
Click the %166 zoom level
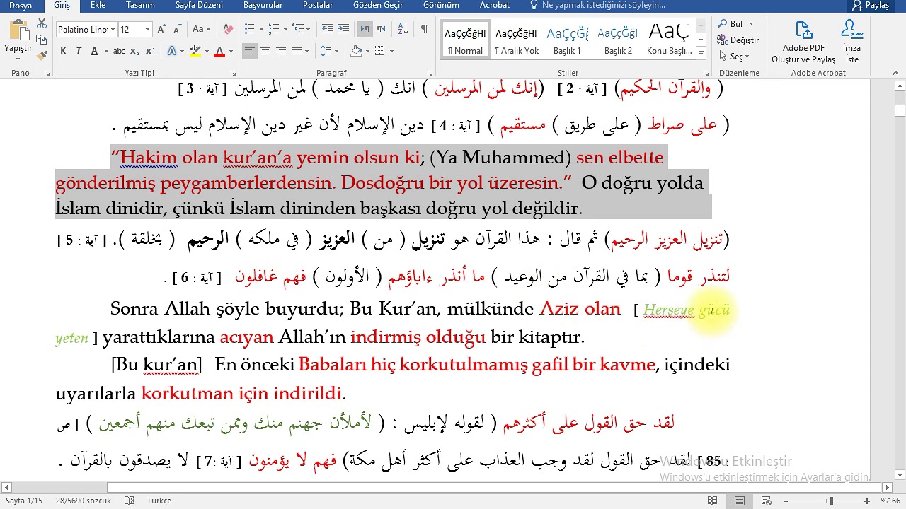pyautogui.click(x=890, y=501)
